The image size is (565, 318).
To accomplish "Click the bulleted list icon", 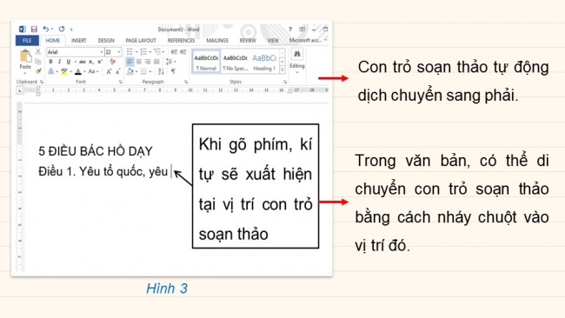I will tap(130, 52).
